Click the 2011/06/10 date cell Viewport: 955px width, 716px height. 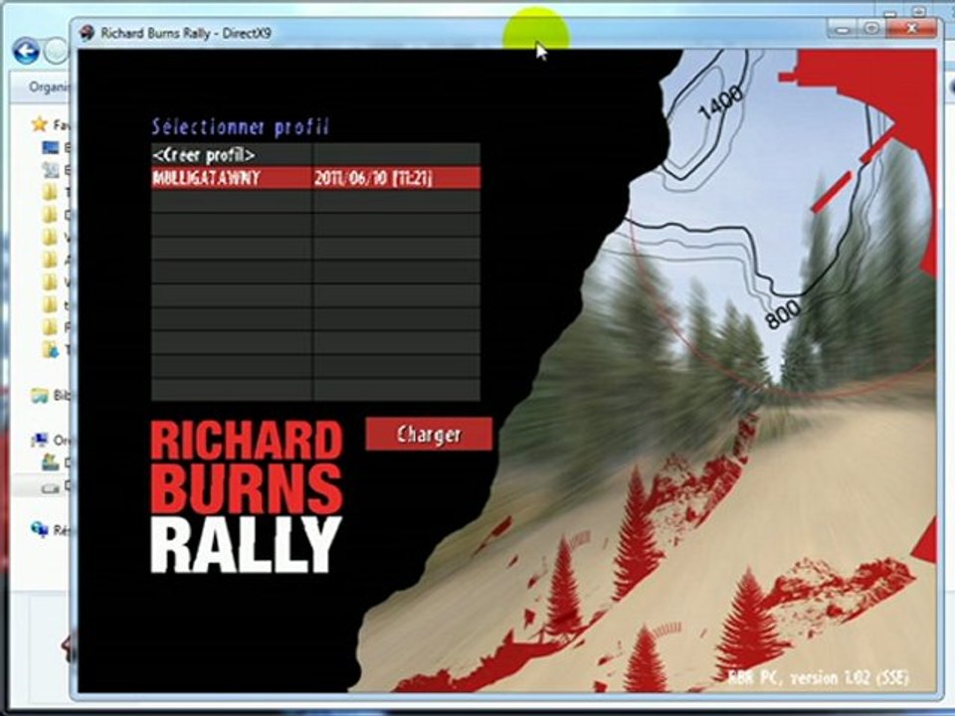point(396,178)
